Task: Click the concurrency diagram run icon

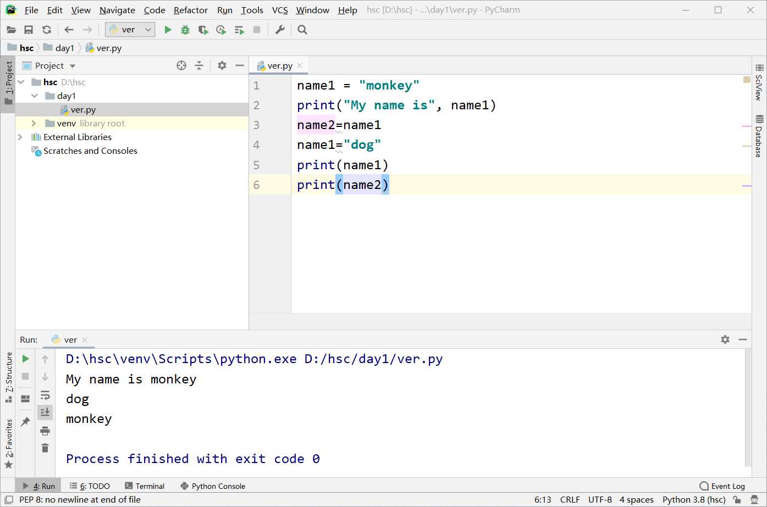Action: [x=239, y=30]
